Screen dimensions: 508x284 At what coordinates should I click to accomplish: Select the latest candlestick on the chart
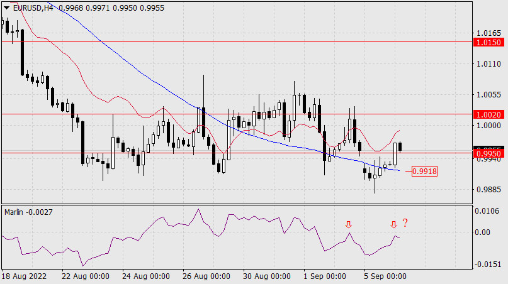click(x=402, y=147)
